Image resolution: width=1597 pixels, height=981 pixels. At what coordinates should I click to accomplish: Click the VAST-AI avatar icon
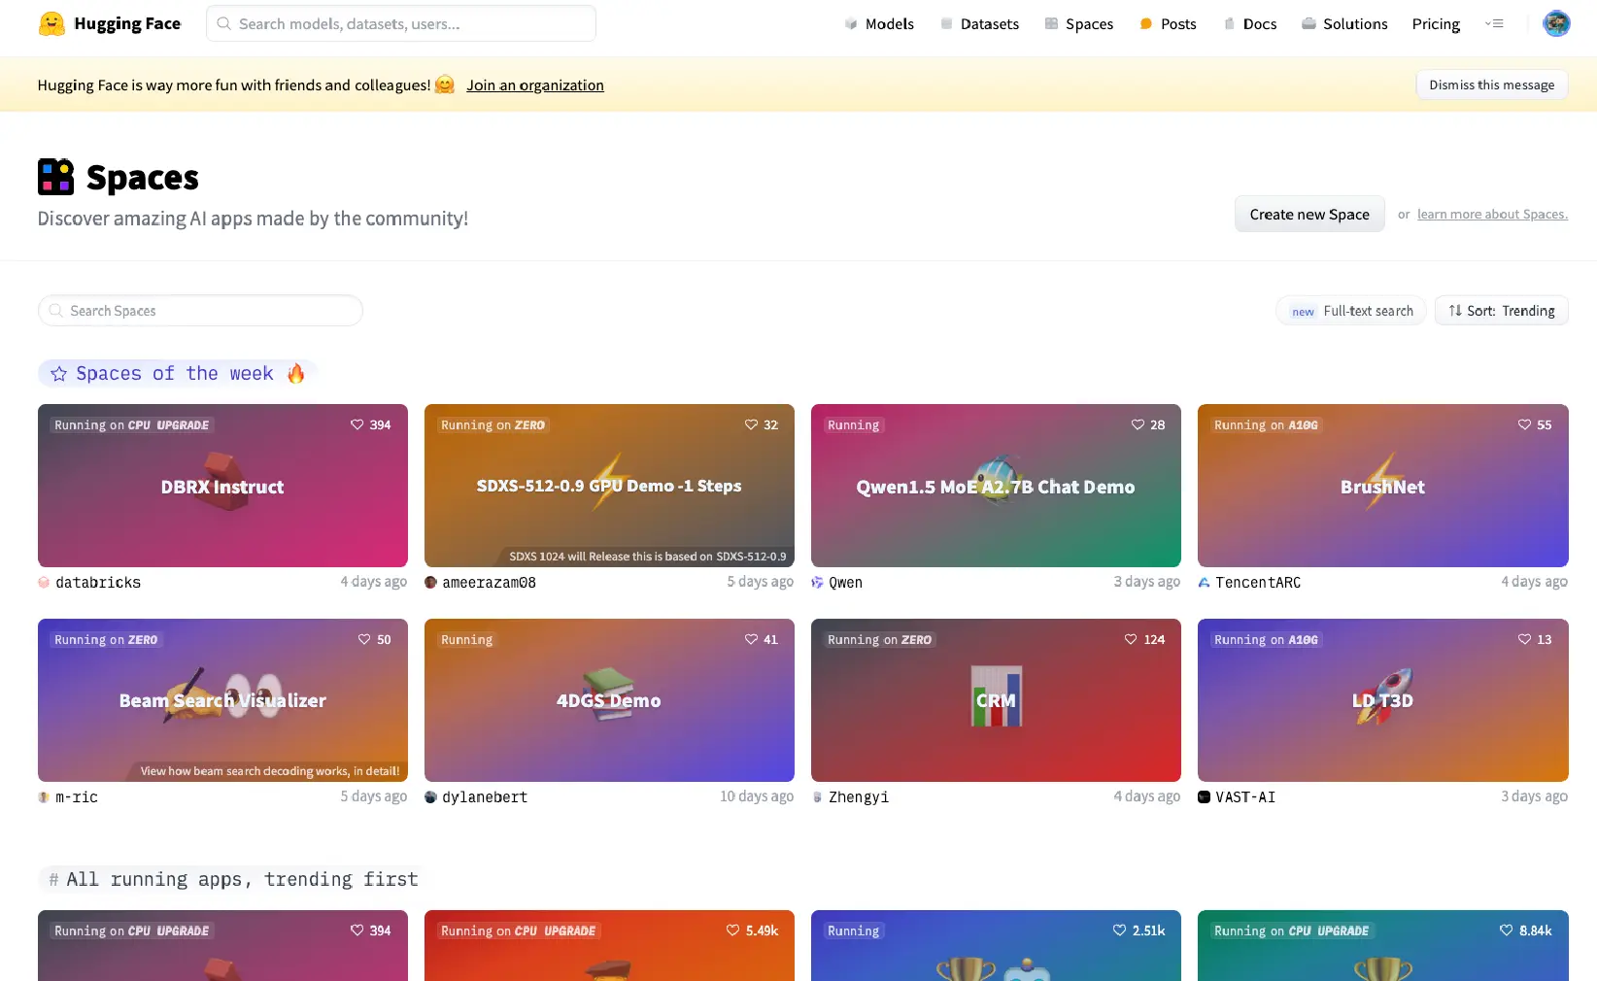click(1204, 797)
